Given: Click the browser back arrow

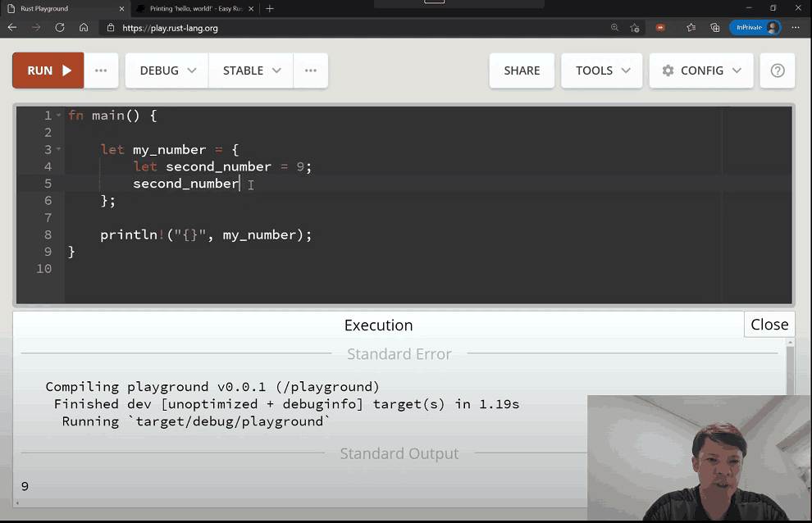Looking at the screenshot, I should pyautogui.click(x=12, y=27).
